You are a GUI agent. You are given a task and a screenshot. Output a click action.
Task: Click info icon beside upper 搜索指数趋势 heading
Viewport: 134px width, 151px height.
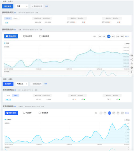15,30
